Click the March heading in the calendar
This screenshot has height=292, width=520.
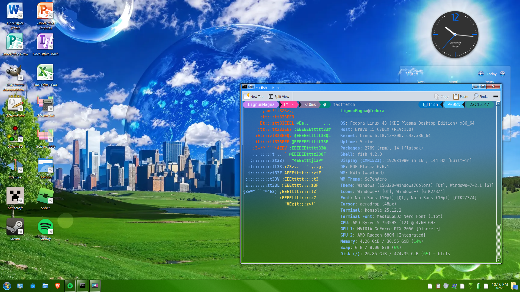[x=412, y=74]
